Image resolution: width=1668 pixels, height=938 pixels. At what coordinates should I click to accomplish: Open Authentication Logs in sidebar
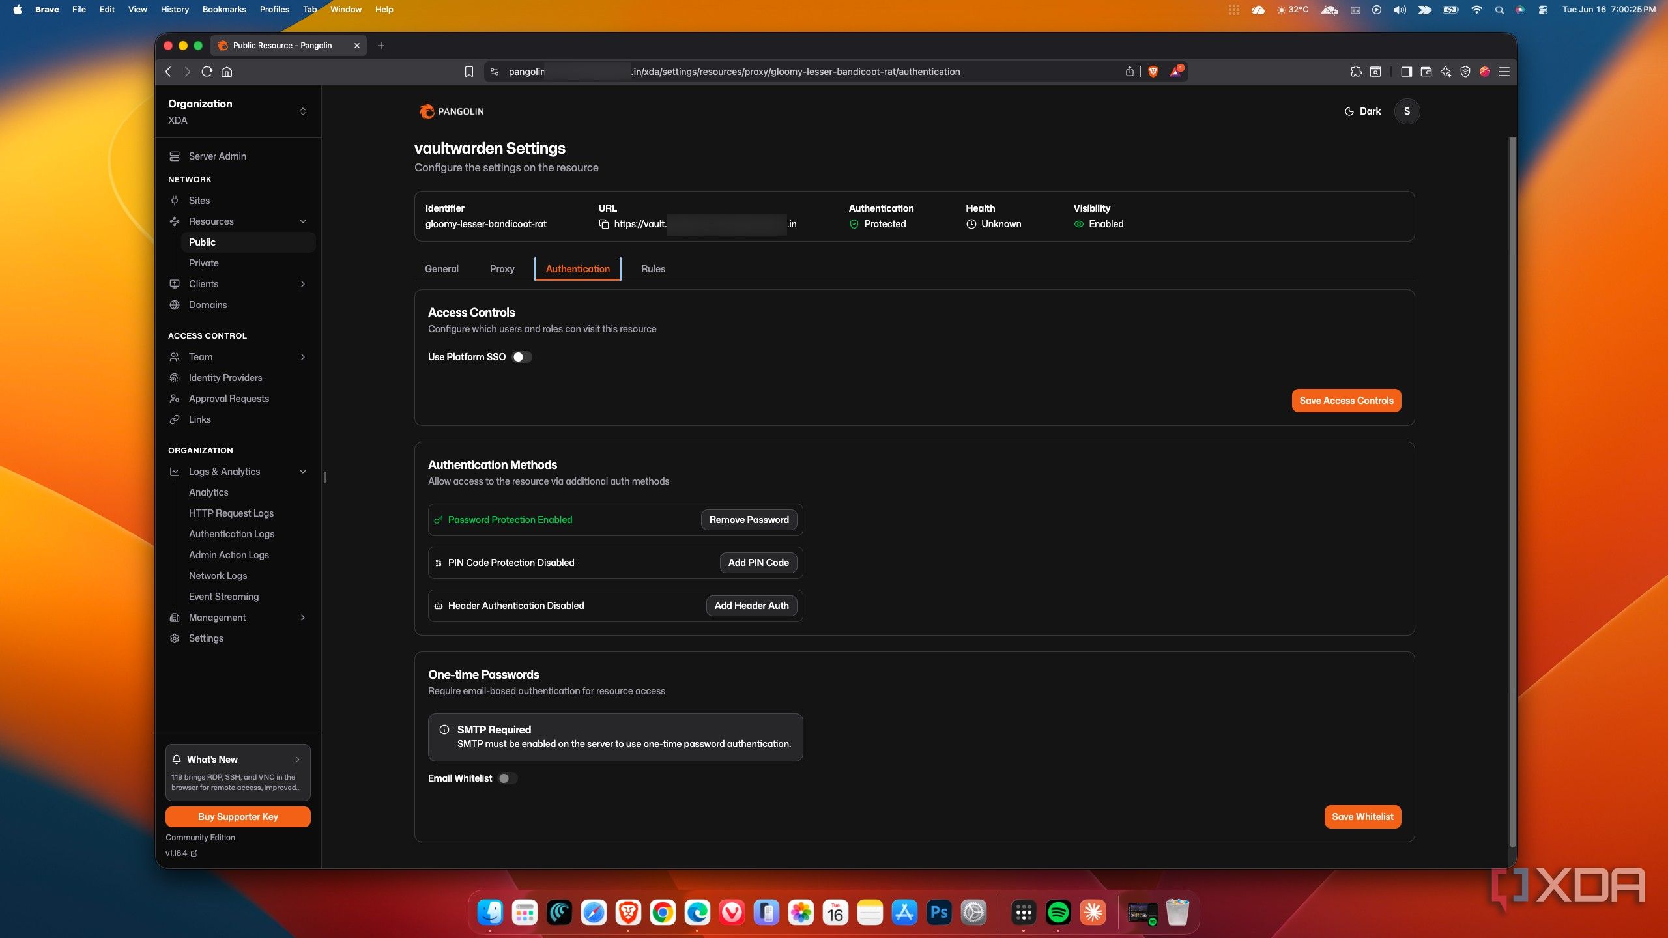[231, 534]
